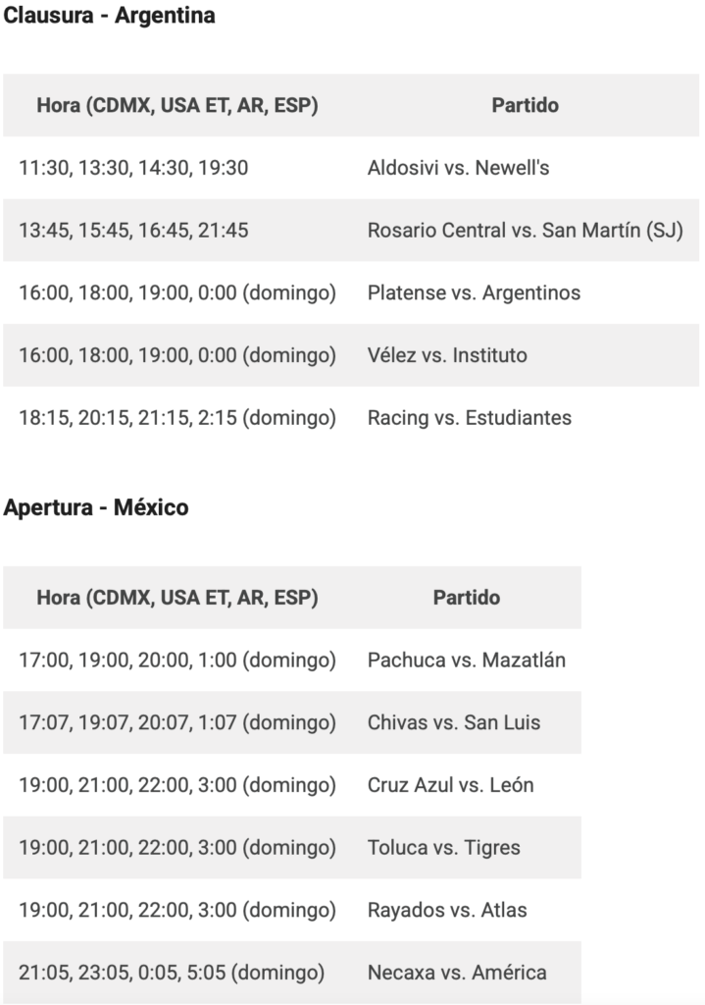This screenshot has width=705, height=1005.
Task: Click the Clausura - Argentina heading
Action: pyautogui.click(x=109, y=16)
